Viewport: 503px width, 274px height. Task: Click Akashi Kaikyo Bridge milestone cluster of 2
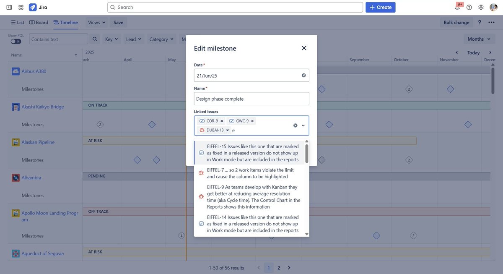click(100, 125)
